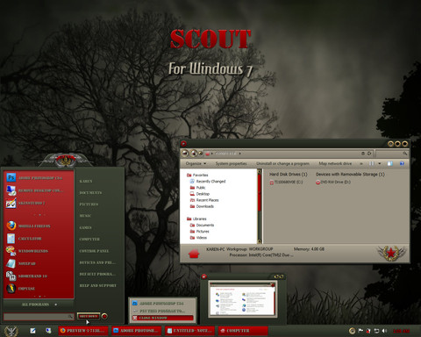421x337 pixels.
Task: Open Calculator from Start menu
Action: [x=39, y=239]
